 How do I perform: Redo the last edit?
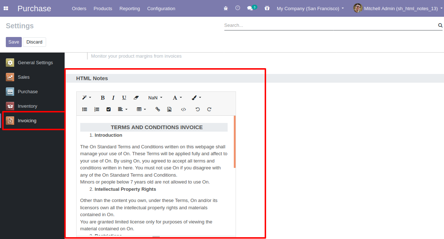tap(209, 109)
